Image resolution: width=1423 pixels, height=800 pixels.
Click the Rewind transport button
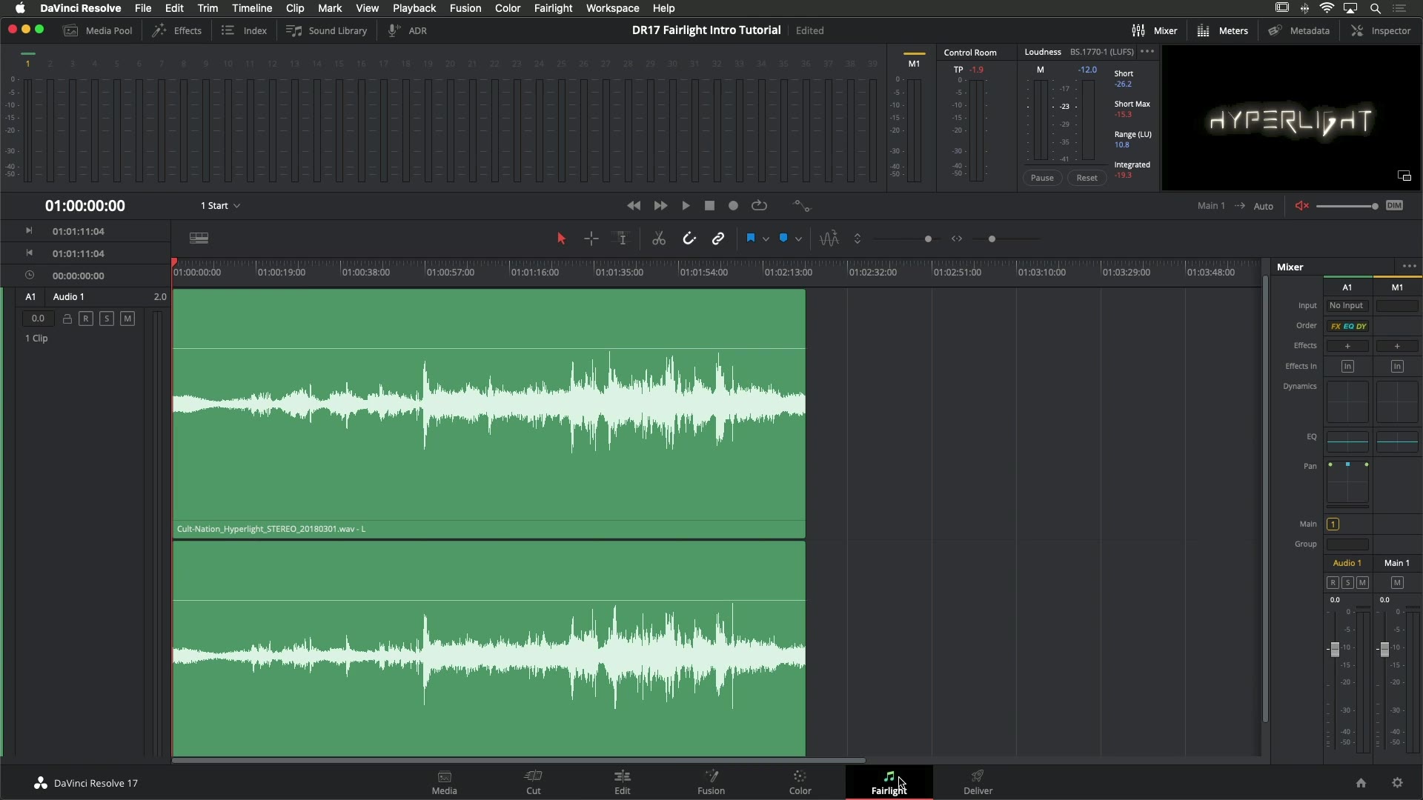634,206
